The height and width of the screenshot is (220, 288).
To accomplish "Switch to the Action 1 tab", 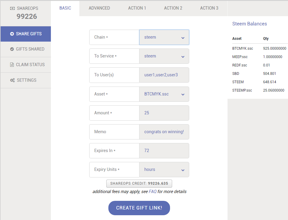I will [x=137, y=8].
